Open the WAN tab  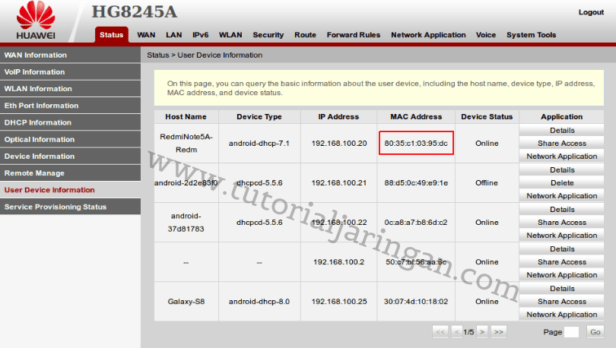146,34
